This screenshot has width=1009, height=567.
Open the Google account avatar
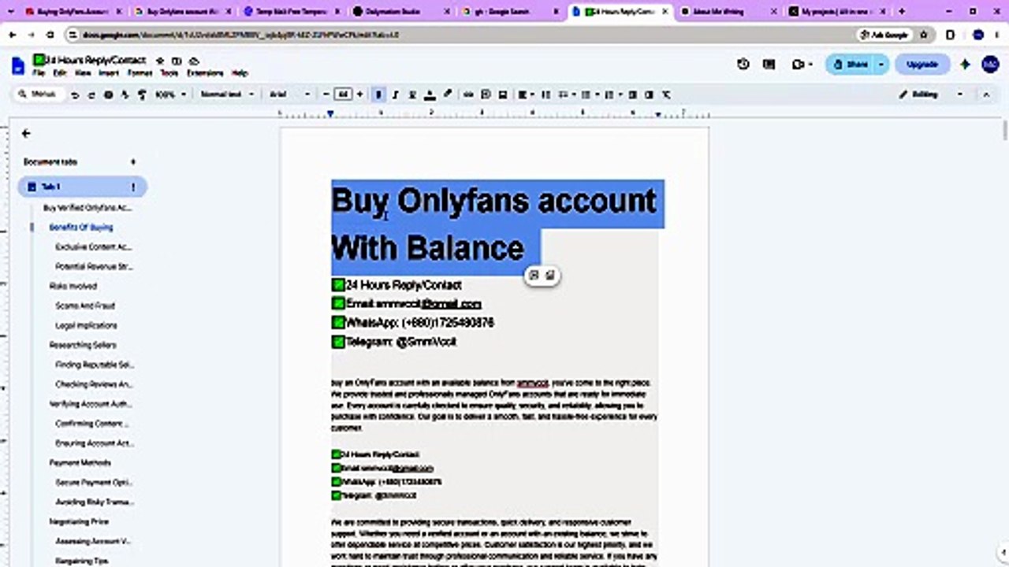click(990, 65)
